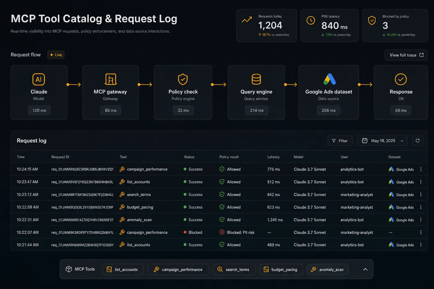434x289 pixels.
Task: Open row menu for 10:24:15 AM request
Action: [421, 169]
